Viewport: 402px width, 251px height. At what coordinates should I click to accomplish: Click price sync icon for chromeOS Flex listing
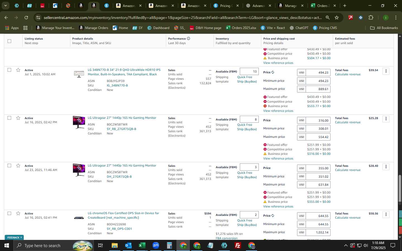(273, 216)
